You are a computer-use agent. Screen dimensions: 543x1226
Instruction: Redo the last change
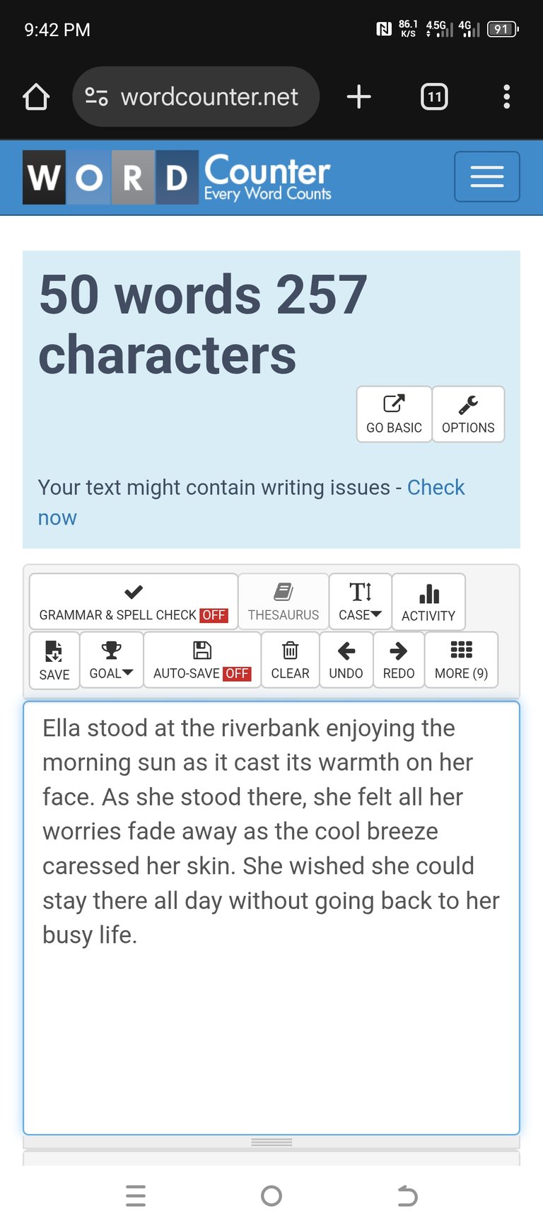tap(399, 660)
